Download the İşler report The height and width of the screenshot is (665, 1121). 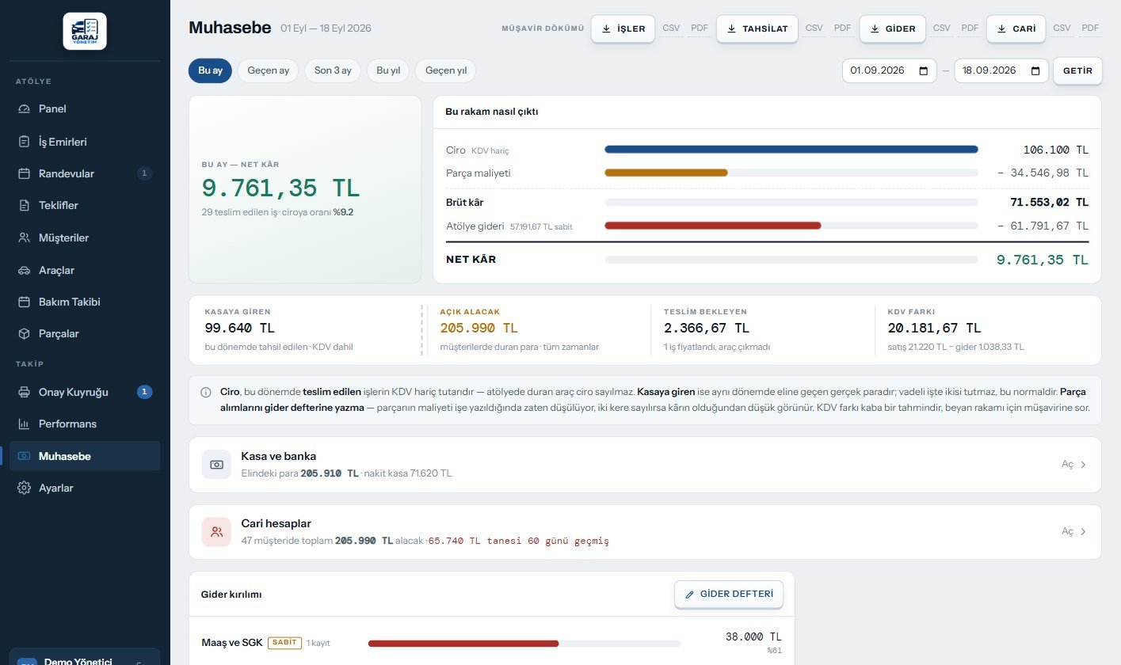coord(623,28)
